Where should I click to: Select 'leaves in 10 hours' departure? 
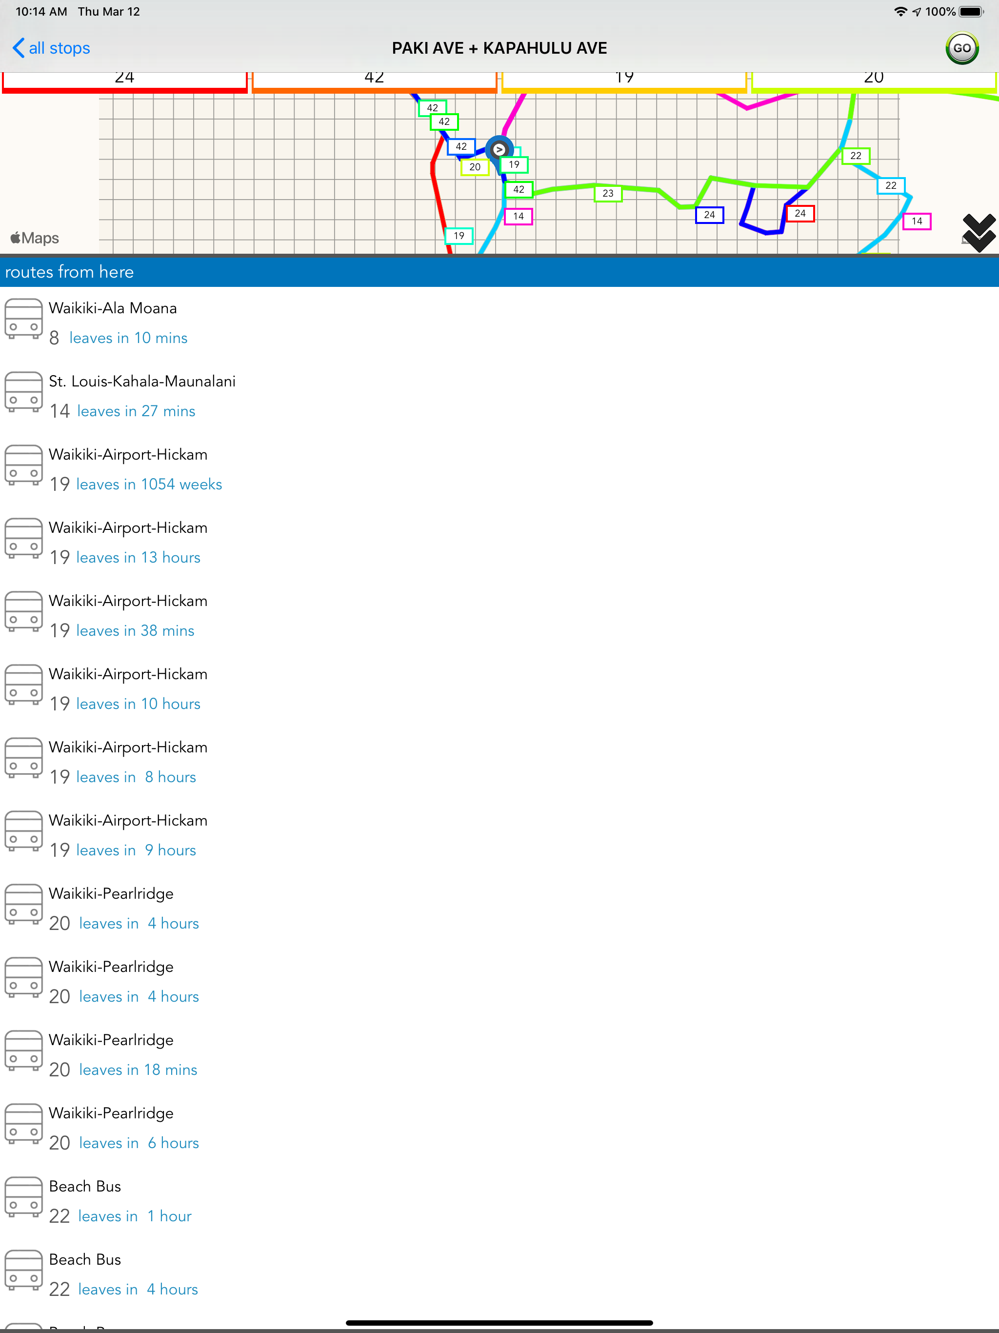click(139, 704)
